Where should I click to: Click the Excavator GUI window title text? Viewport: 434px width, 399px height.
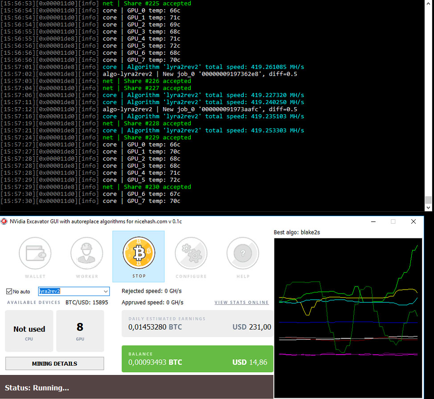click(96, 222)
